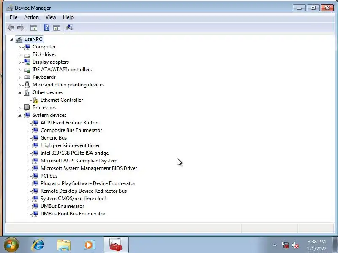Click the IDE ATA/ATAPI controllers icon
Viewport: 338px width, 253px height.
[x=27, y=70]
